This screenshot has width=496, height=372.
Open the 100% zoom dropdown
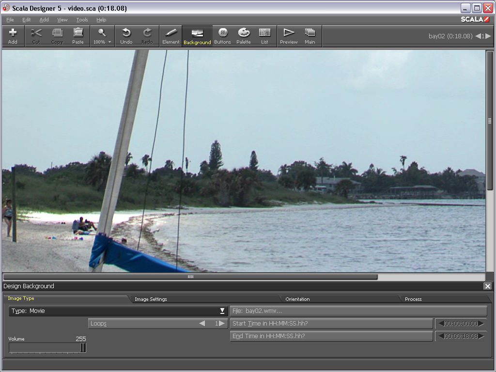[x=102, y=36]
